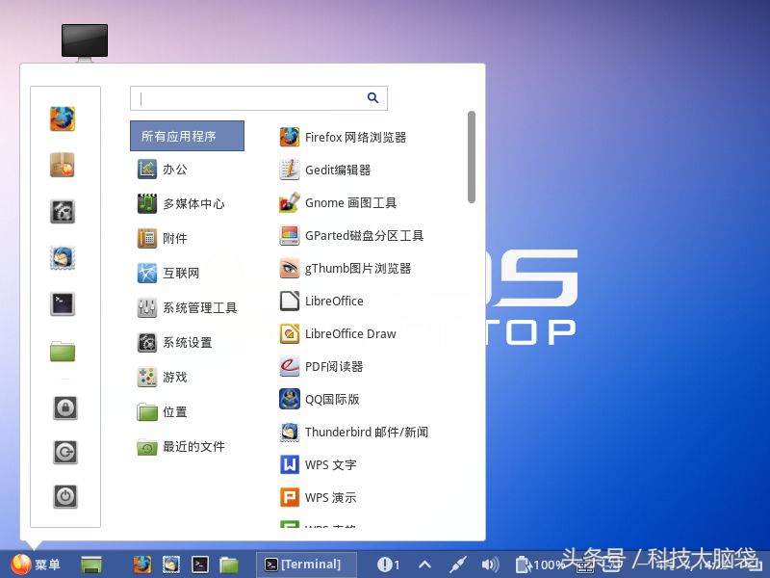The image size is (770, 578).
Task: Launch Gedit编辑器
Action: click(x=325, y=171)
